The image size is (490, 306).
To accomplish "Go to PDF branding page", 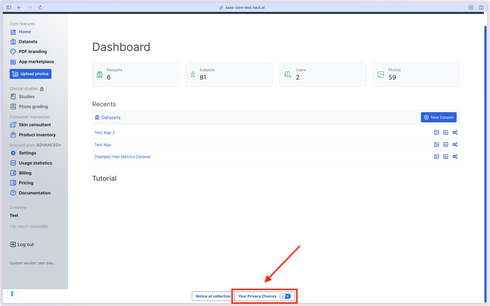I will pyautogui.click(x=33, y=51).
